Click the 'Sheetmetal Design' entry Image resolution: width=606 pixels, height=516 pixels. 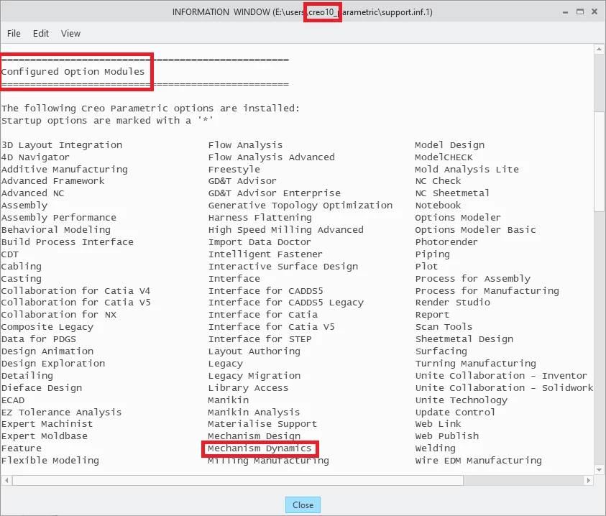(x=464, y=339)
